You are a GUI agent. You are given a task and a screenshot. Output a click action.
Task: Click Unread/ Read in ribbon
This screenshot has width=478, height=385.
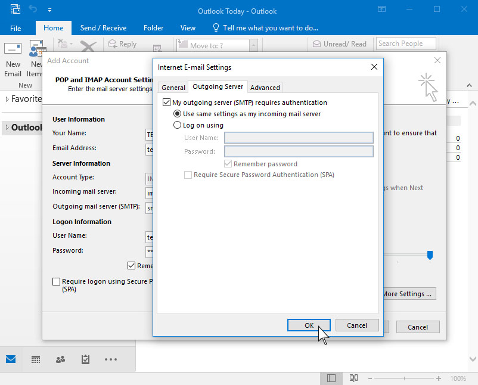(340, 44)
